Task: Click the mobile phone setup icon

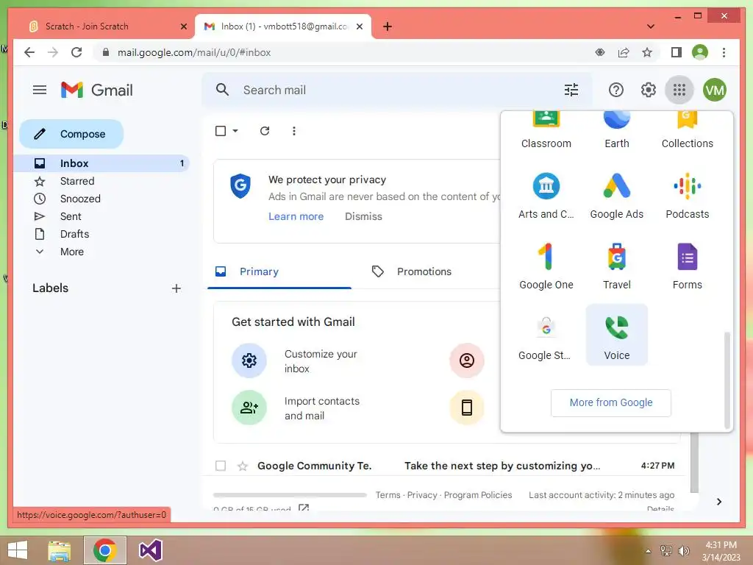Action: (466, 408)
